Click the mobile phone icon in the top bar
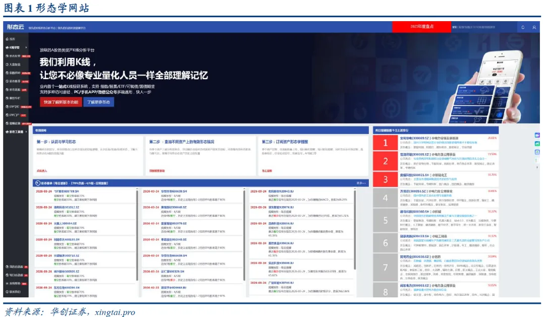Image resolution: width=545 pixels, height=317 pixels. pyautogui.click(x=523, y=27)
